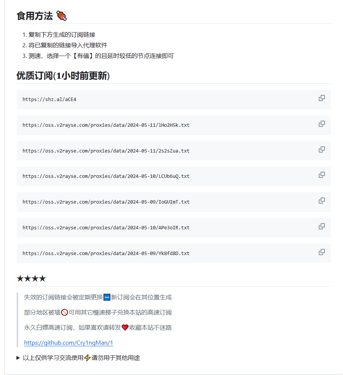Select the https://shz.al/aCE4 code text
The height and width of the screenshot is (375, 343).
click(x=49, y=100)
